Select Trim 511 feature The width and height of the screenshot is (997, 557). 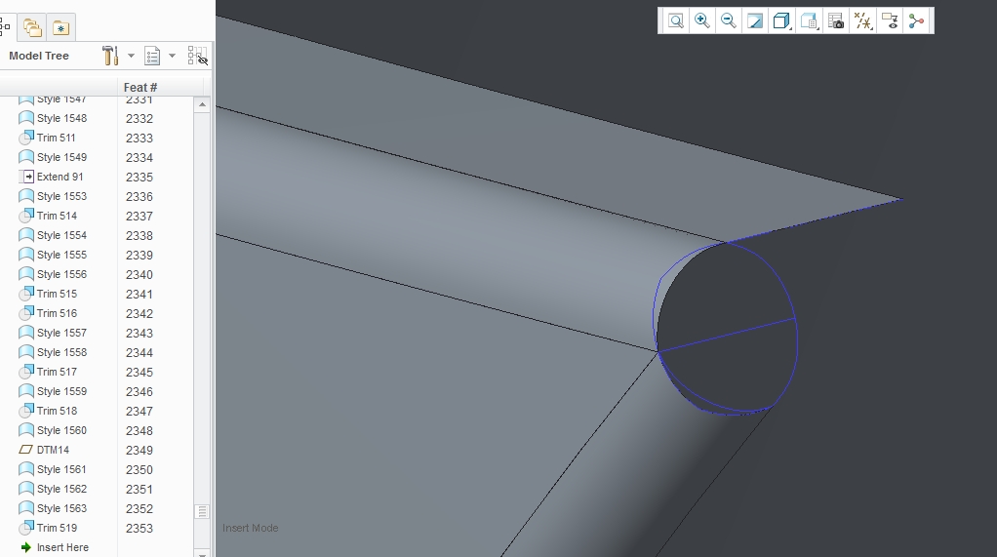tap(56, 138)
